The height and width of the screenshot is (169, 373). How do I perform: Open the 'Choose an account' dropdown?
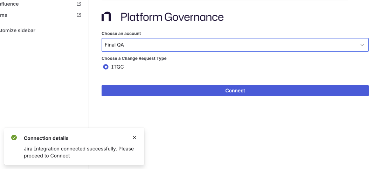tap(235, 45)
